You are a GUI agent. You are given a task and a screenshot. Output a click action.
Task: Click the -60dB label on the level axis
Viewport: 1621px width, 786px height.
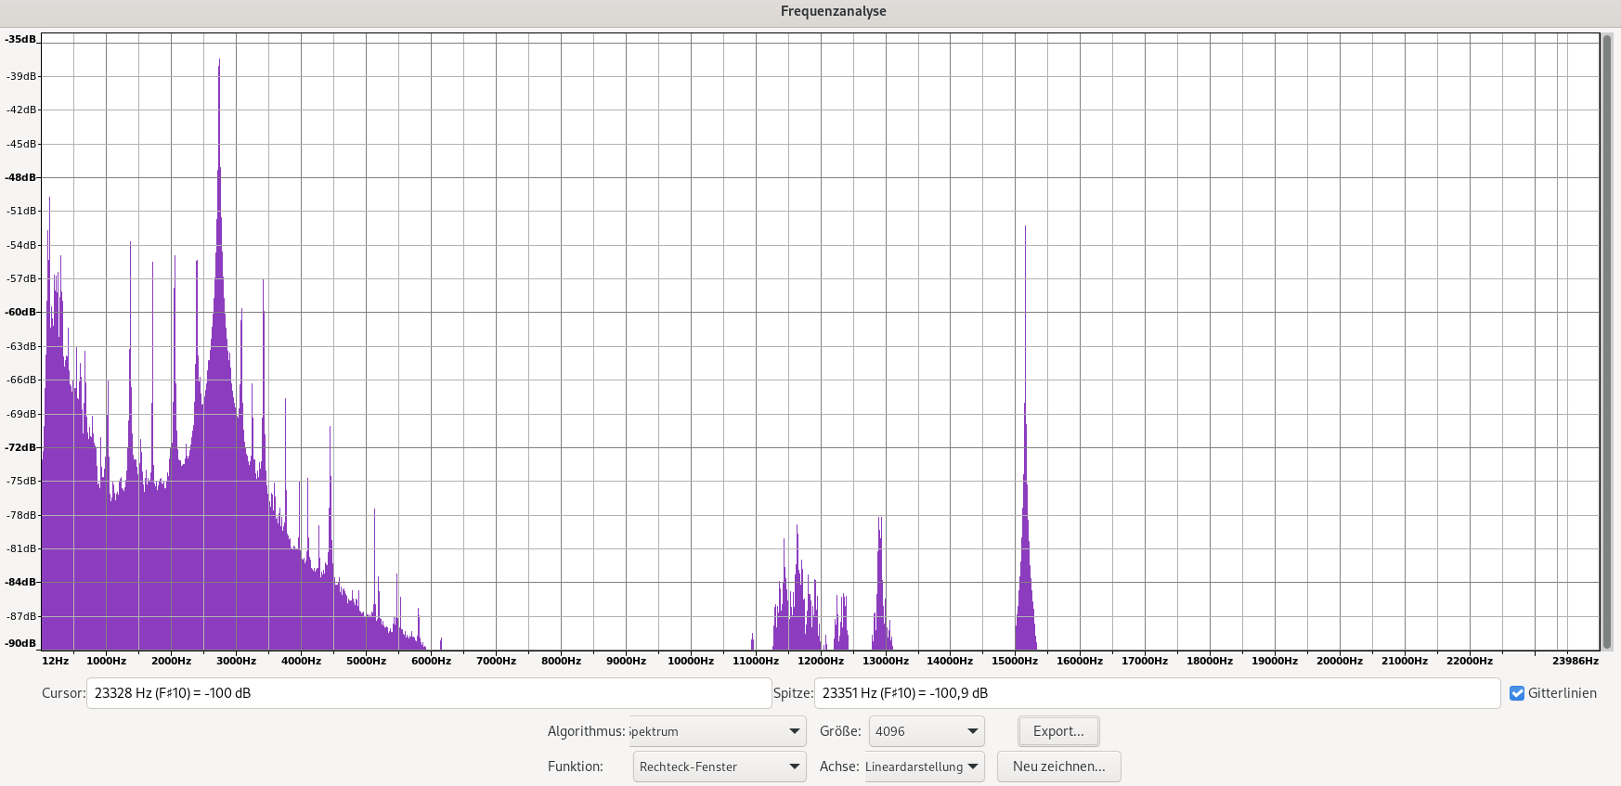tap(20, 312)
